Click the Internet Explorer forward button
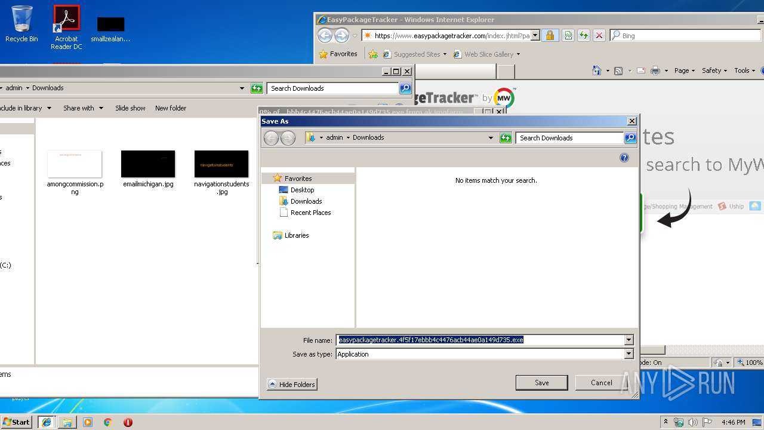The image size is (764, 430). click(341, 36)
